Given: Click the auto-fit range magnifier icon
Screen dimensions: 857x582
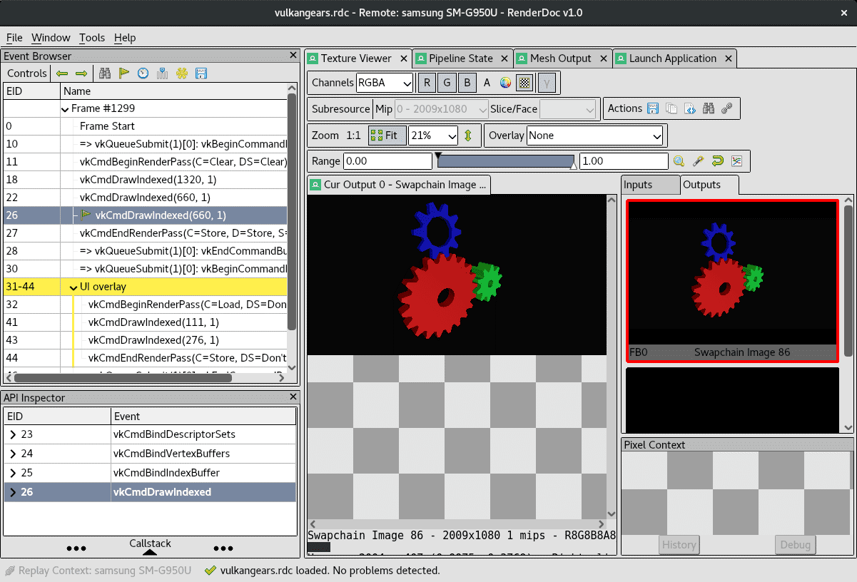Looking at the screenshot, I should coord(679,161).
